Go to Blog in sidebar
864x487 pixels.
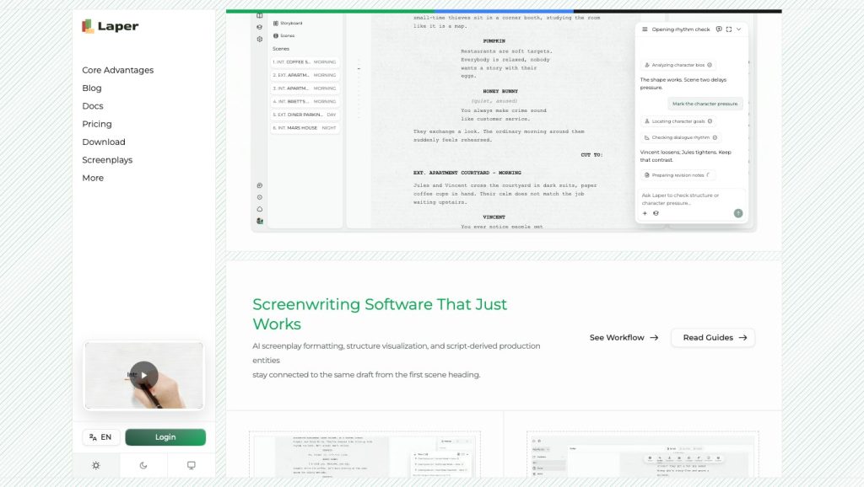[91, 88]
